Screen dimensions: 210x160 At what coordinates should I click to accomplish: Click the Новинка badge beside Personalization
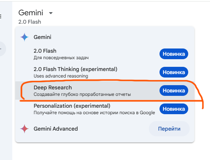pos(174,109)
